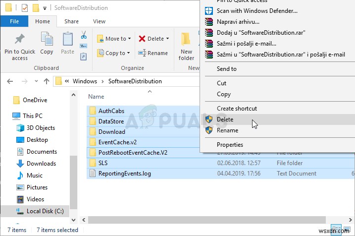Click the New folder icon
This screenshot has height=236, width=355.
[186, 40]
